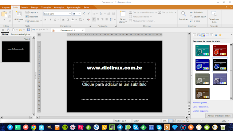This screenshot has height=131, width=233.
Task: Toggle justified paragraph alignment
Action: point(107,19)
